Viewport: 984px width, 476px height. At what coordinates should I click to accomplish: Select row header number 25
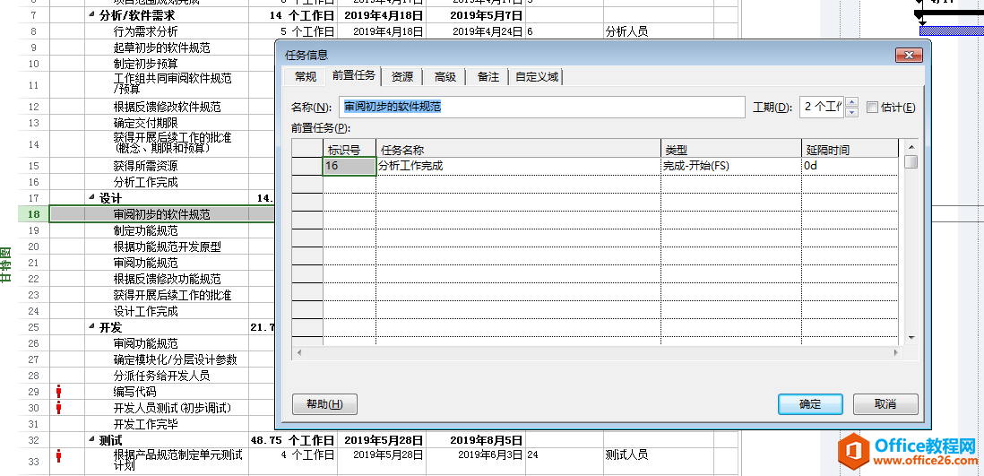point(34,327)
